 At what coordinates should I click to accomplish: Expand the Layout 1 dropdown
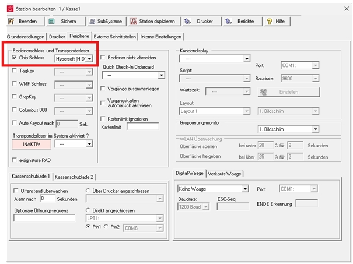[x=247, y=111]
